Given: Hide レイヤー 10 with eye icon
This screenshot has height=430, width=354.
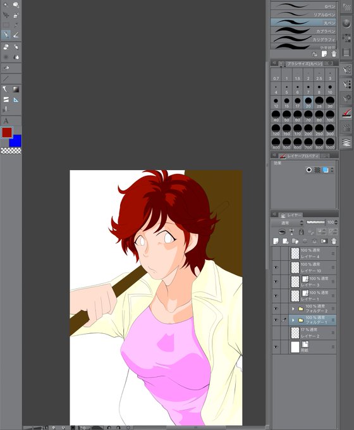Looking at the screenshot, I should point(276,267).
